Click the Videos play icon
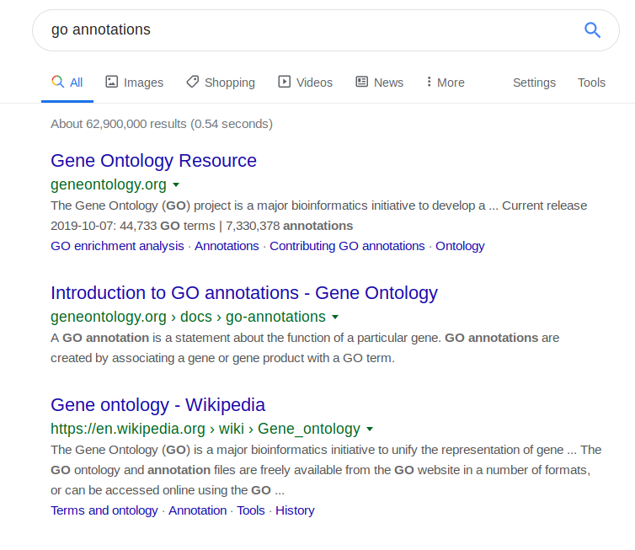The image size is (635, 550). [x=285, y=82]
